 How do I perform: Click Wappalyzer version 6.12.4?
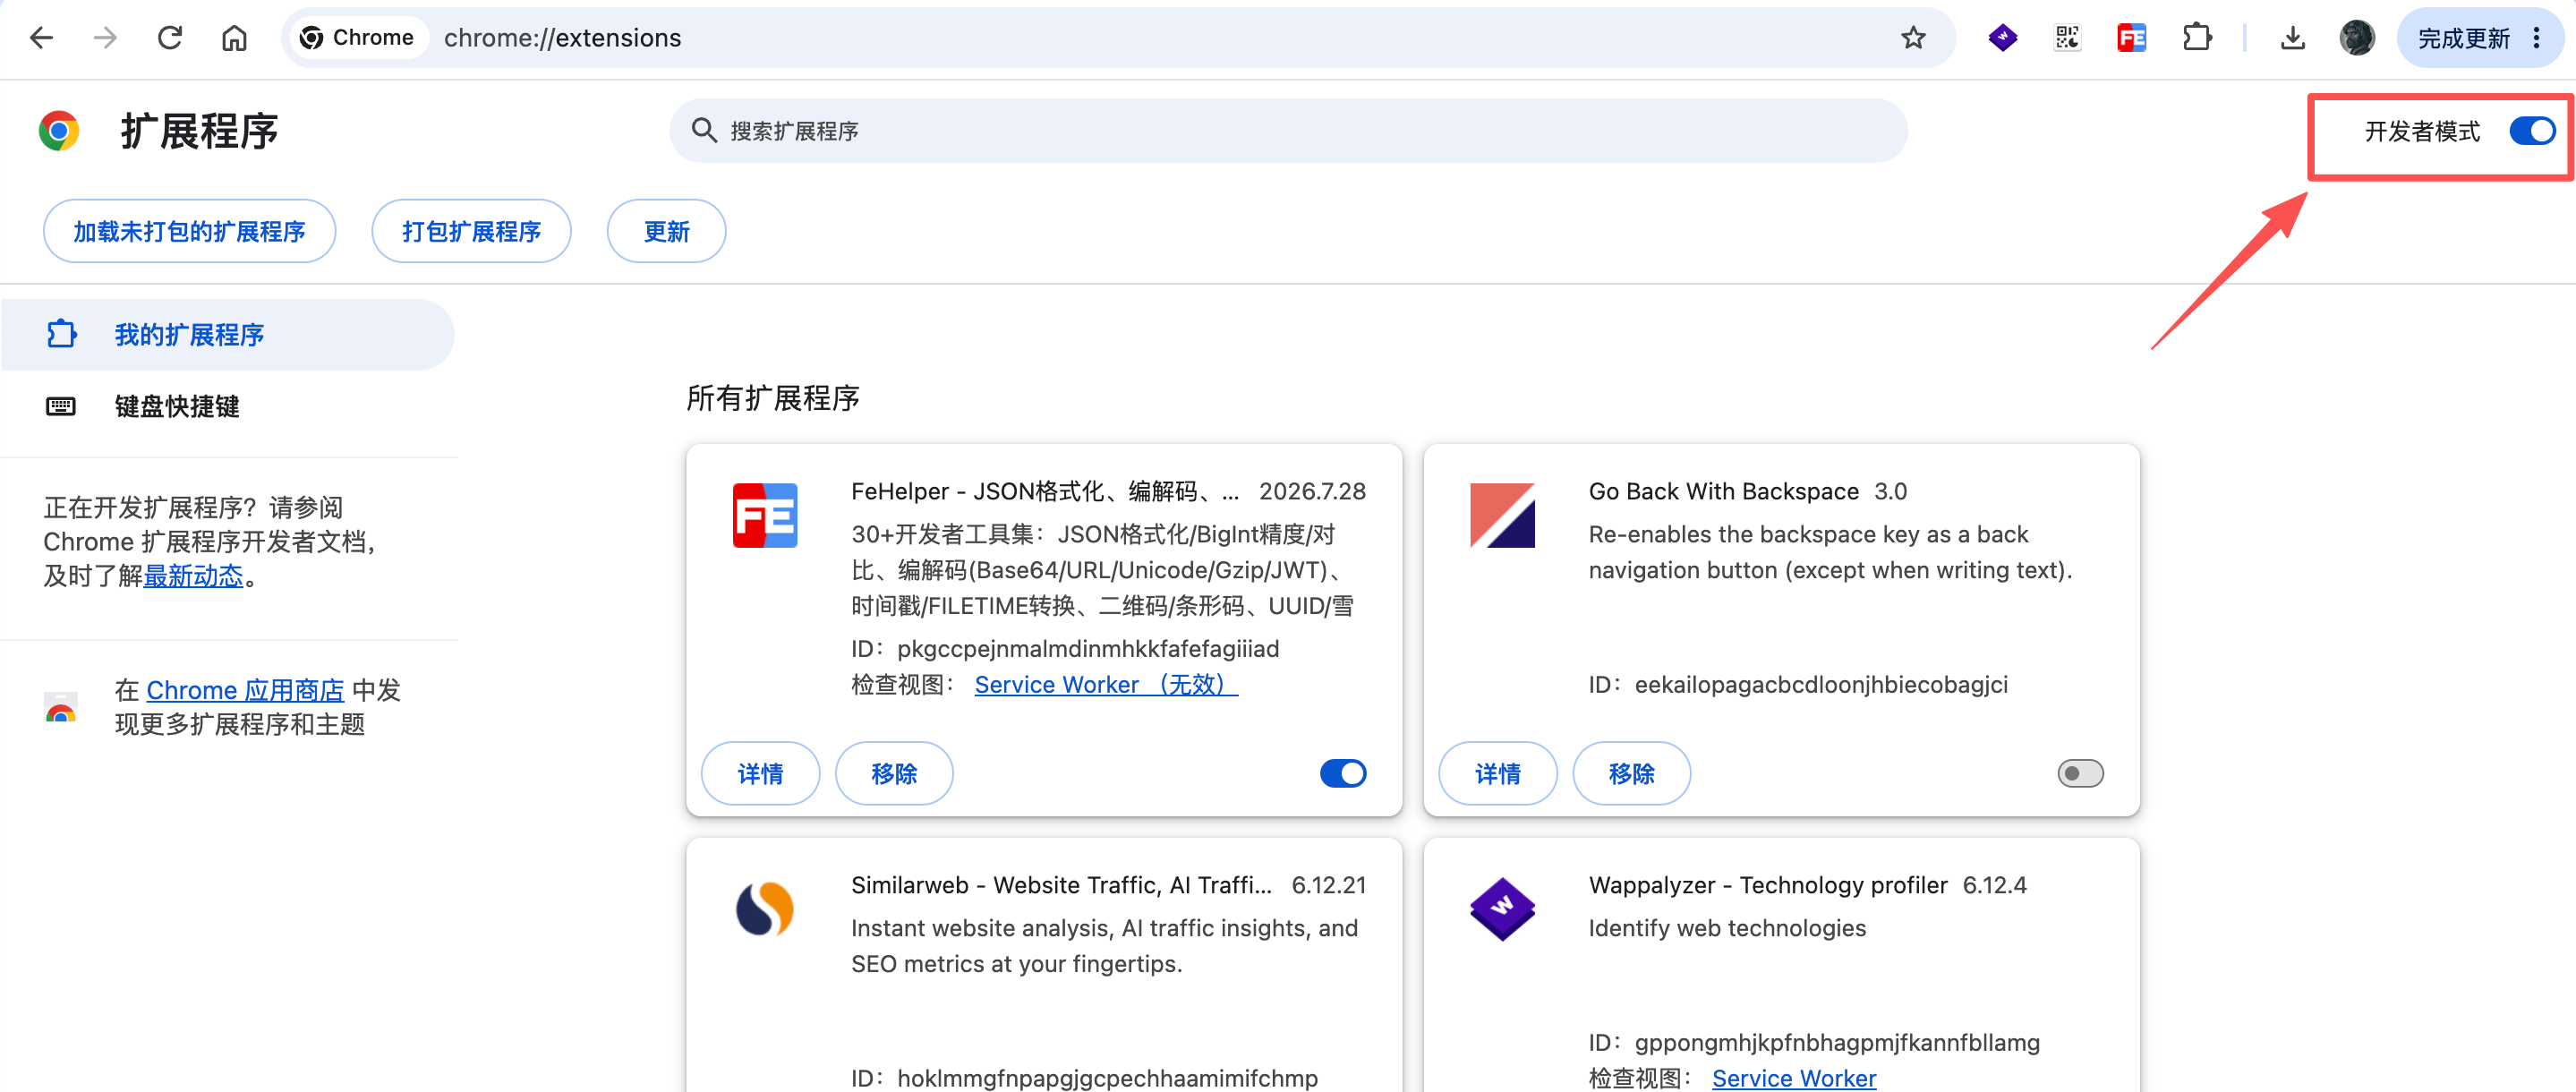pyautogui.click(x=1994, y=885)
